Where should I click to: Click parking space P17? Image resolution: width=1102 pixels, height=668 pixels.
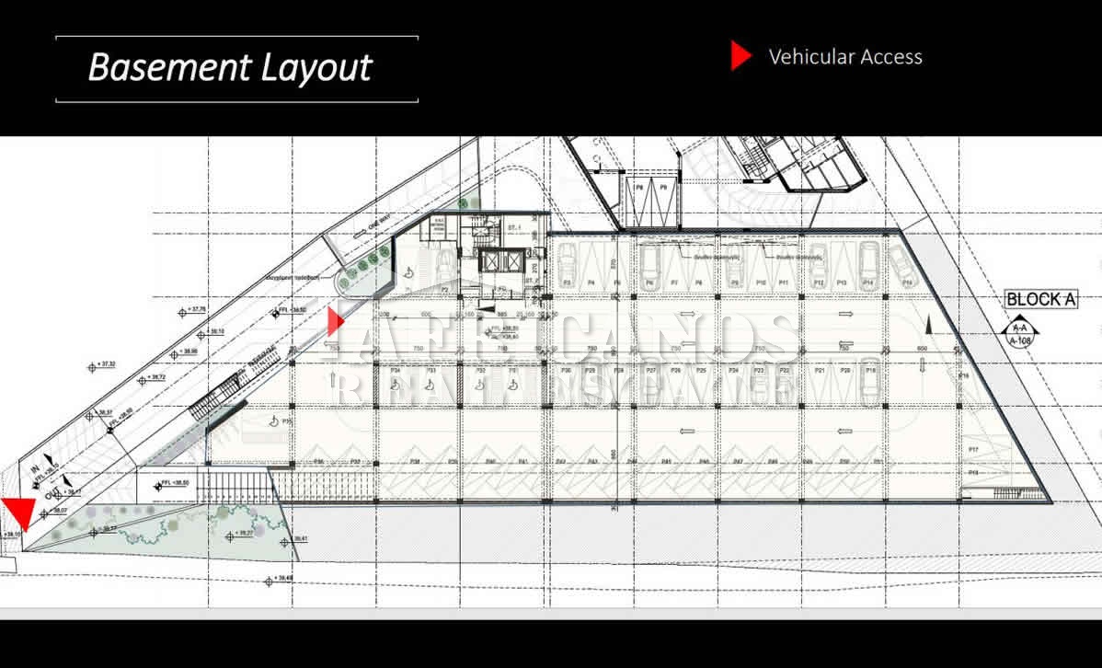point(972,448)
